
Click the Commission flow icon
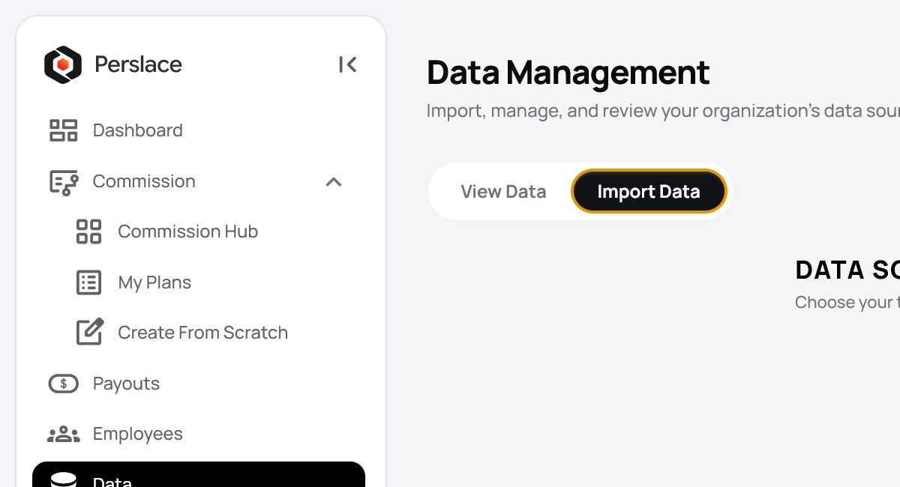coord(64,182)
